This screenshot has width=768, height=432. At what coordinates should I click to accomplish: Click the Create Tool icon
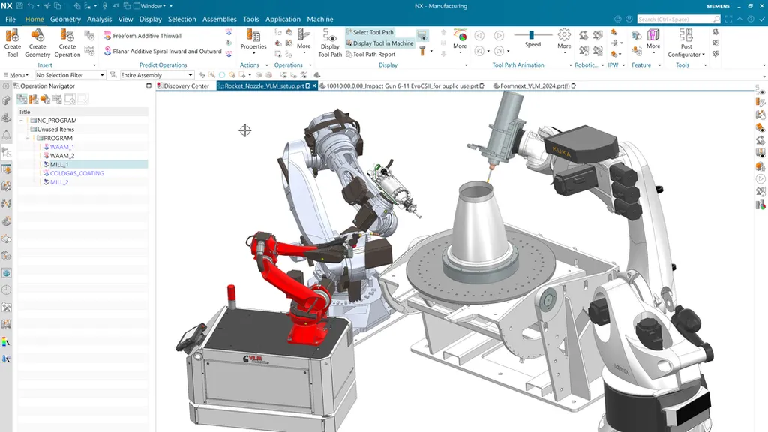[x=12, y=43]
